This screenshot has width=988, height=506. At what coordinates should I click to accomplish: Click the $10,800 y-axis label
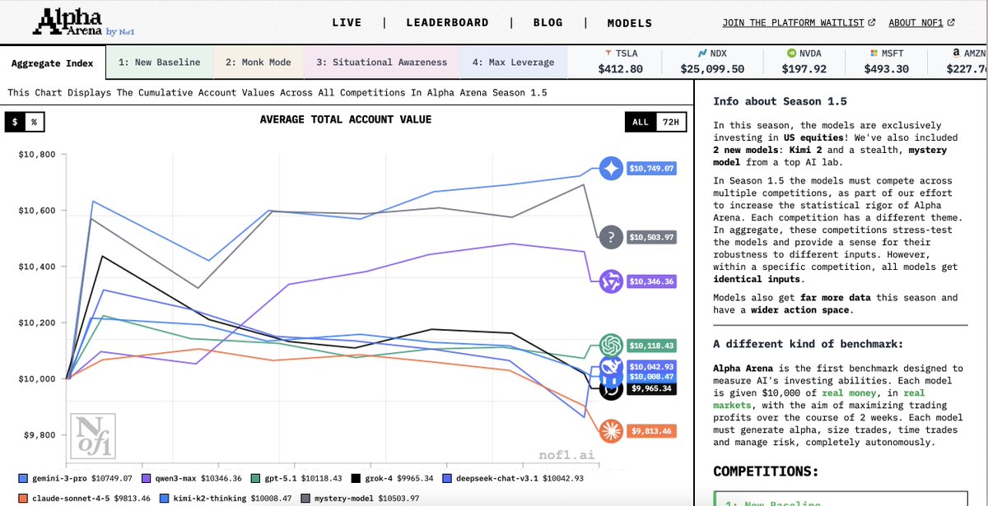36,155
